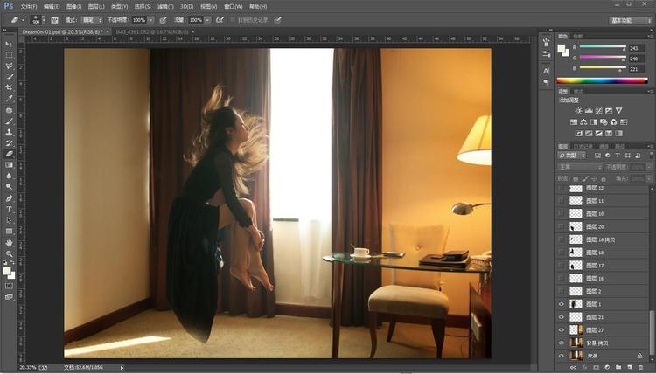Select the Hand tool

[x=10, y=242]
